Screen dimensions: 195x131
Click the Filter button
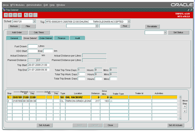point(28,26)
